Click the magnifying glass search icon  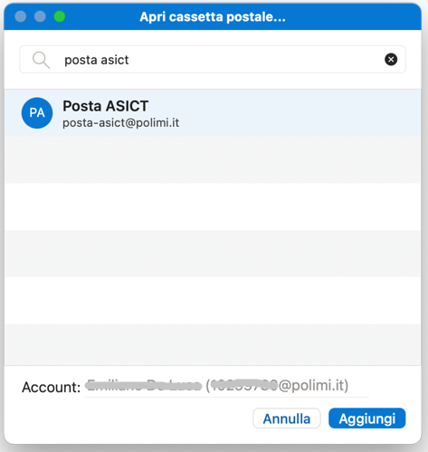41,60
